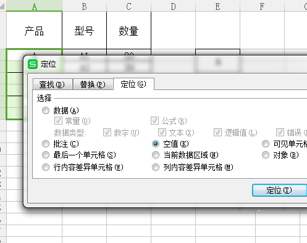Toggle the 文本(X) data type checkbox

coord(162,133)
